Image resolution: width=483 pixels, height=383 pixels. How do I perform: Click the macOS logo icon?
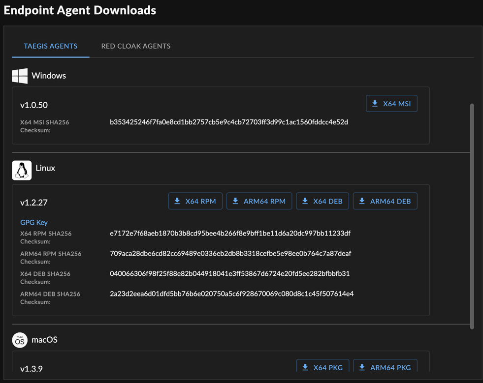pos(20,340)
